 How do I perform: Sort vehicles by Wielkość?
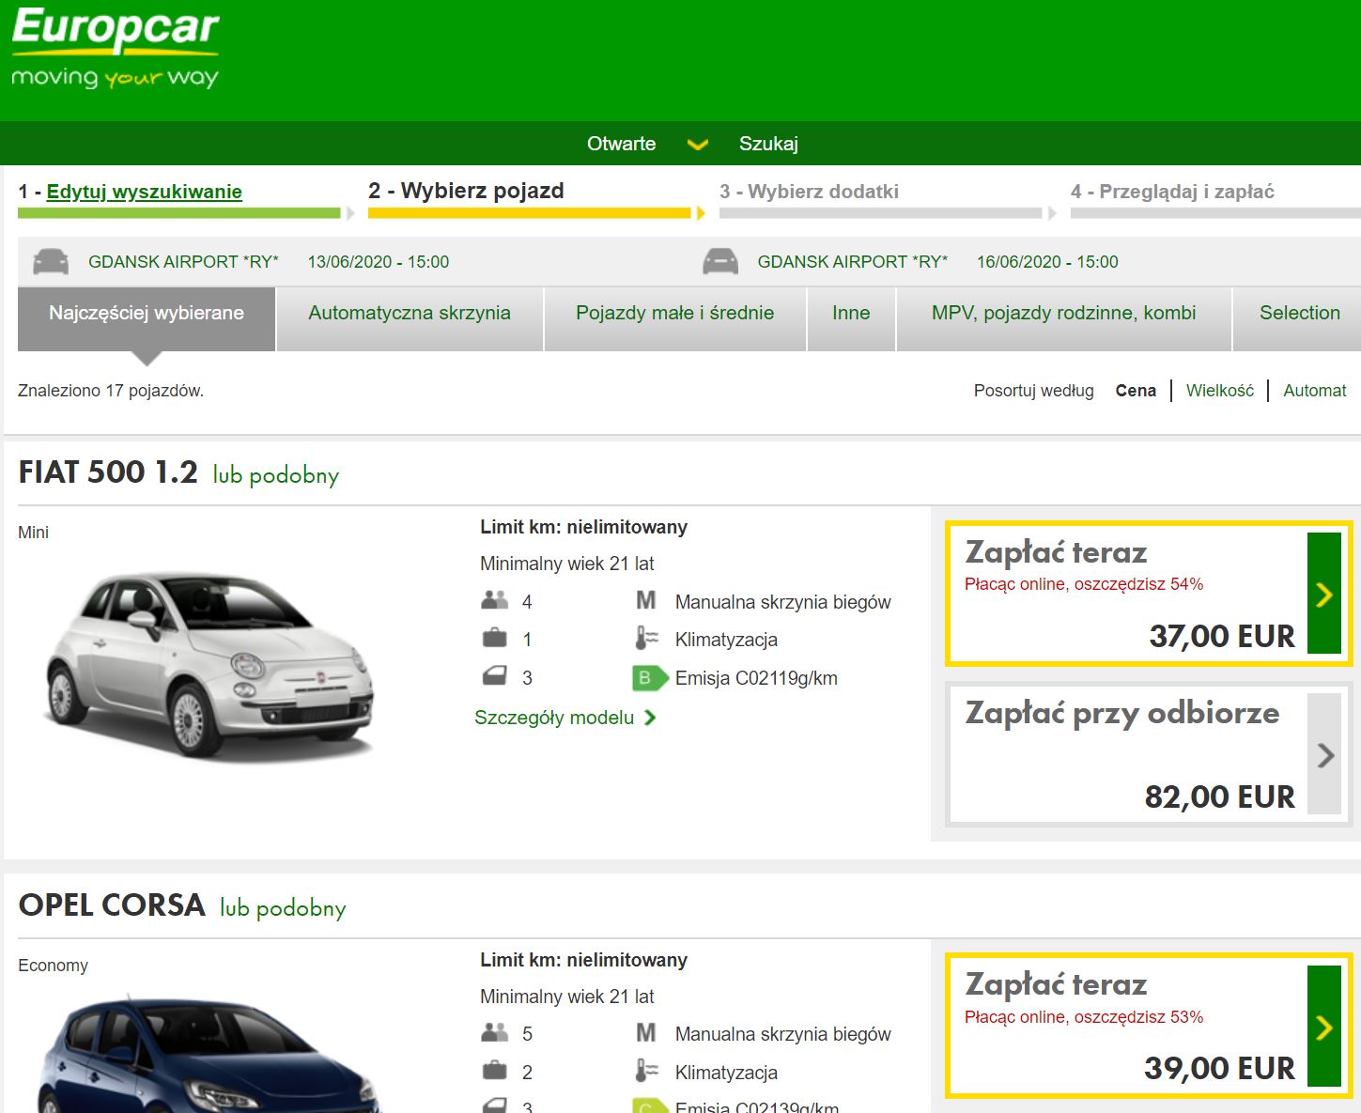[1219, 391]
